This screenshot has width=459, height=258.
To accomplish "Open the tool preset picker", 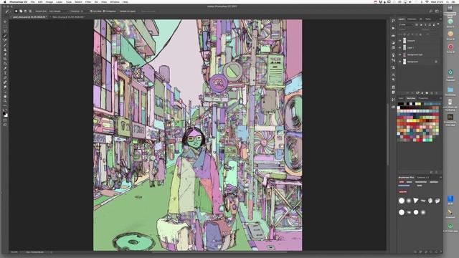I will 8,11.
